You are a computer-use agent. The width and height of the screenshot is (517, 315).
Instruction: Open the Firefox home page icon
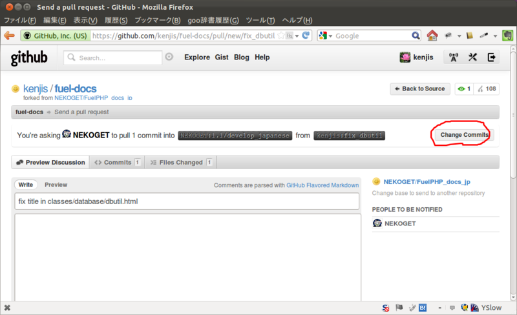coord(432,36)
